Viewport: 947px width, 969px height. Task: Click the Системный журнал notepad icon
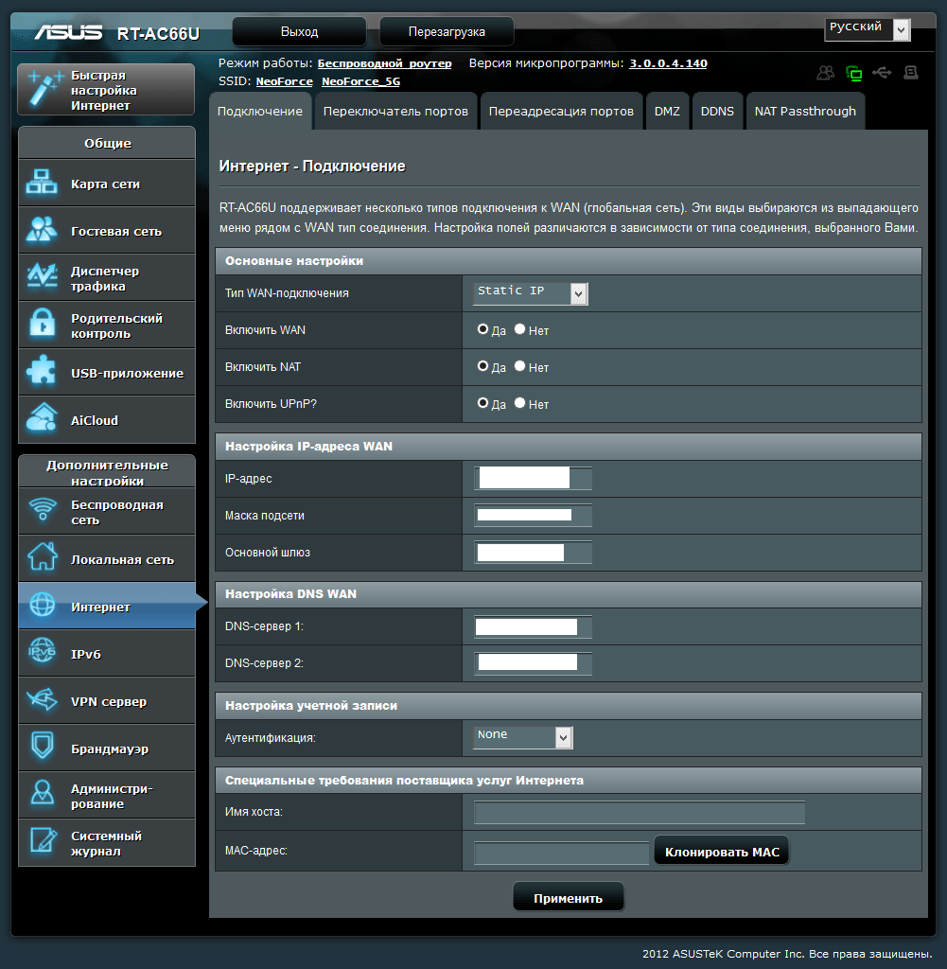tap(42, 840)
